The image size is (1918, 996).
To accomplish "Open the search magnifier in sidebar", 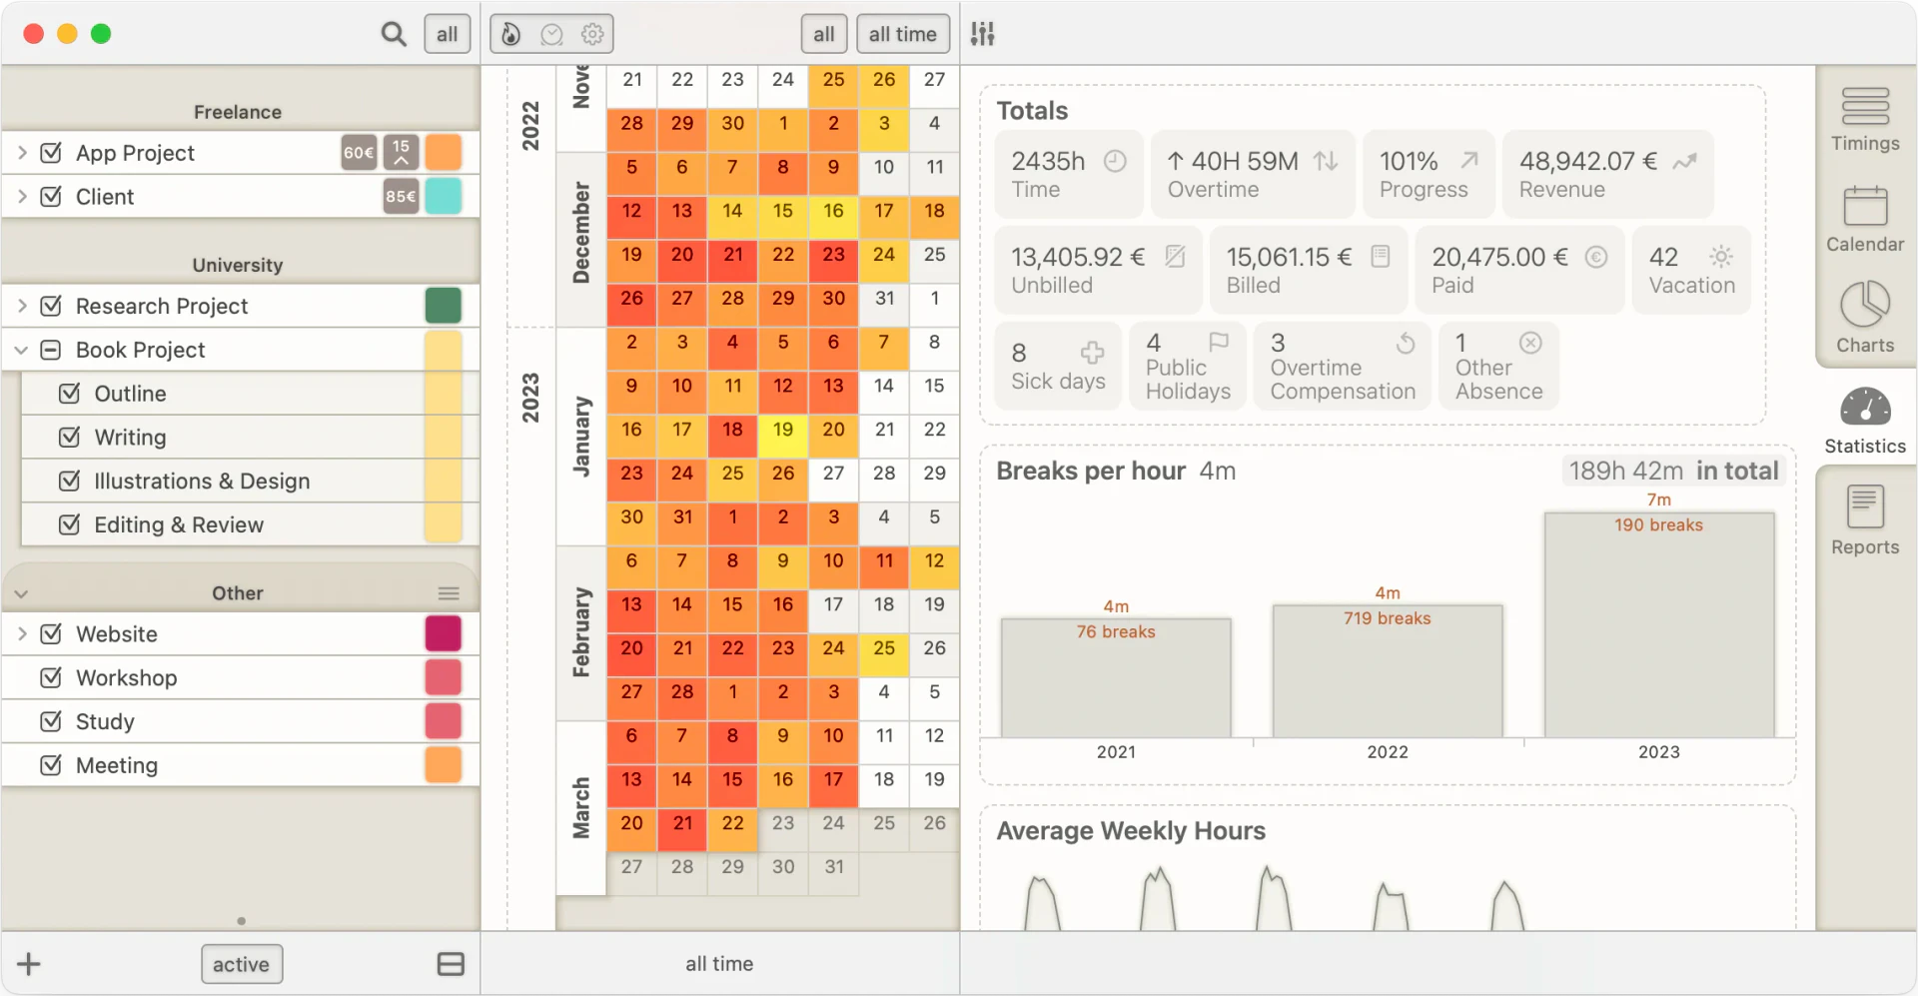I will [394, 34].
